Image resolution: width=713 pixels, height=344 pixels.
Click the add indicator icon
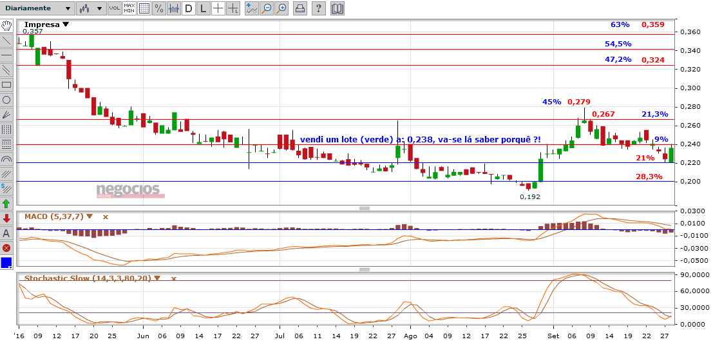(x=251, y=8)
